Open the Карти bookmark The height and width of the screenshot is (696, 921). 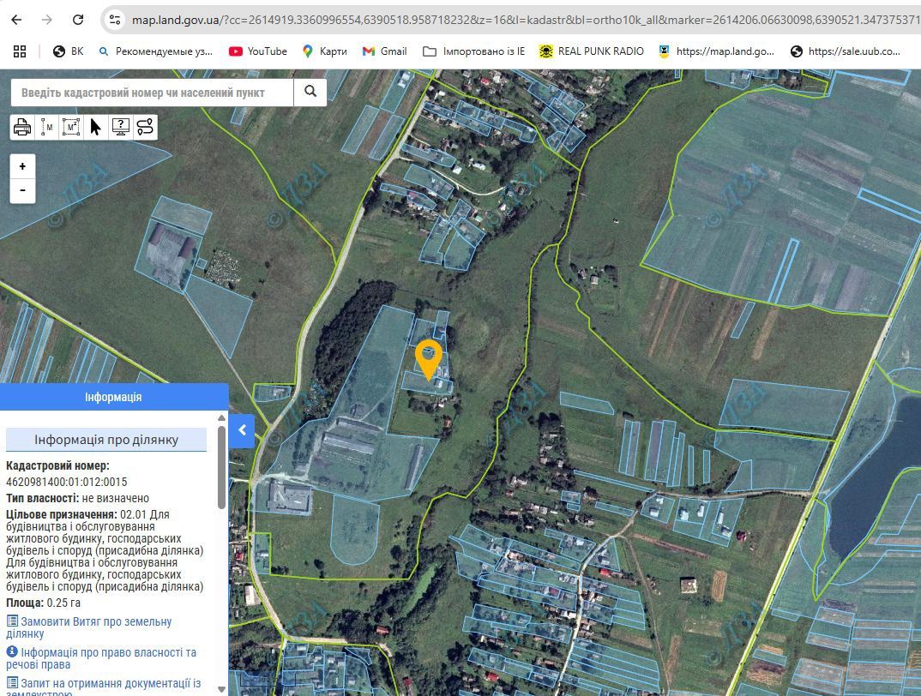coord(325,51)
